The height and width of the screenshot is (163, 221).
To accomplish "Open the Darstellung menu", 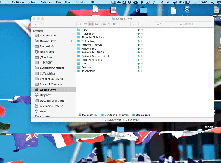I will pos(64,2).
